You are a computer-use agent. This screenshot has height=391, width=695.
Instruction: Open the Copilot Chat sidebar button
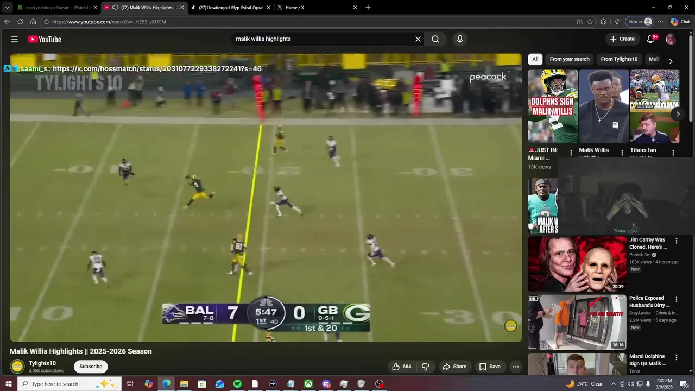tap(680, 22)
